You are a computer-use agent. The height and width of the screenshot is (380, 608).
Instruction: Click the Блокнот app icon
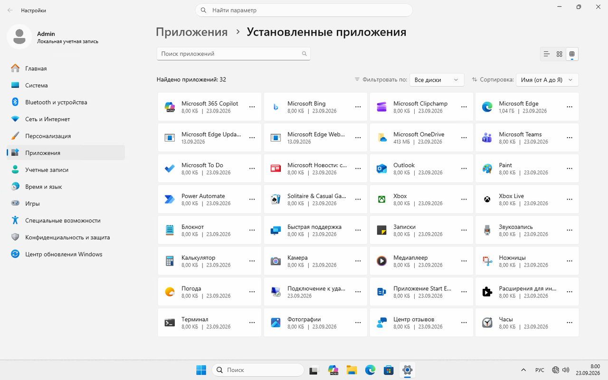(170, 230)
